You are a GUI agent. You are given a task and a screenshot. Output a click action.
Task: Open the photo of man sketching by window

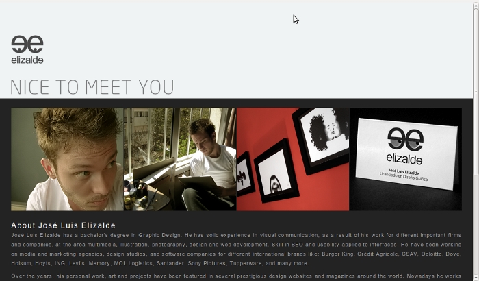point(180,159)
